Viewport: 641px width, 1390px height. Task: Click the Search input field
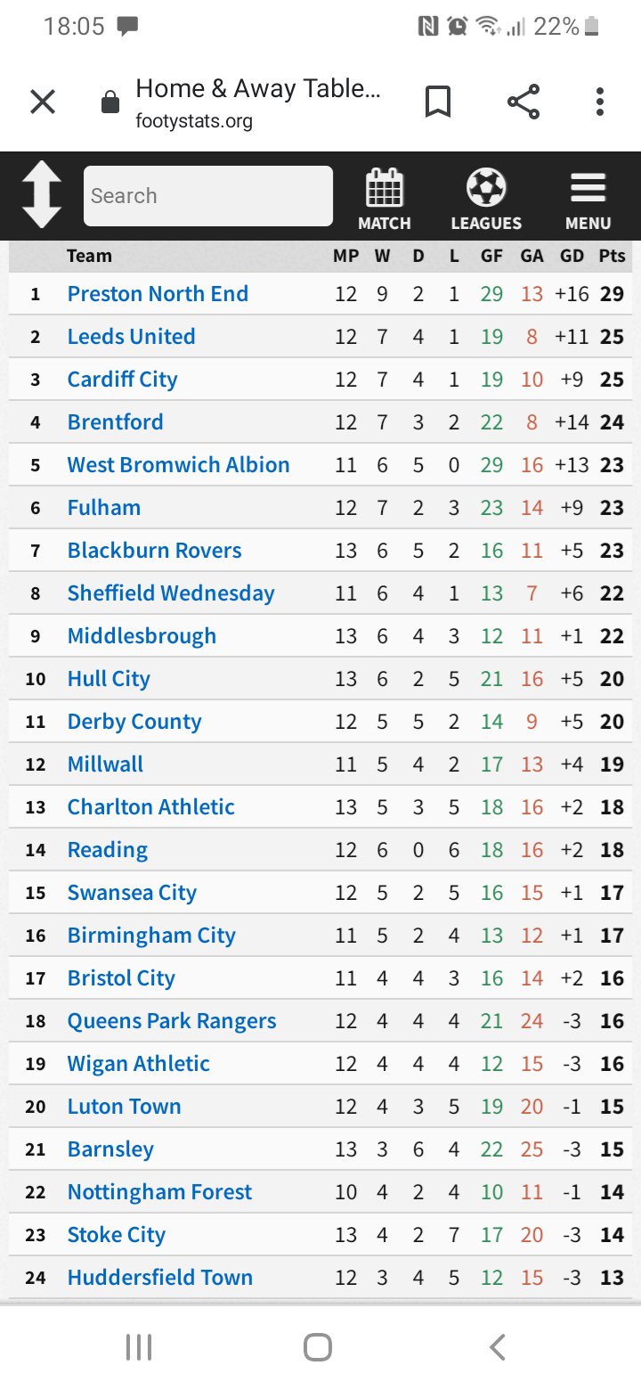(208, 196)
